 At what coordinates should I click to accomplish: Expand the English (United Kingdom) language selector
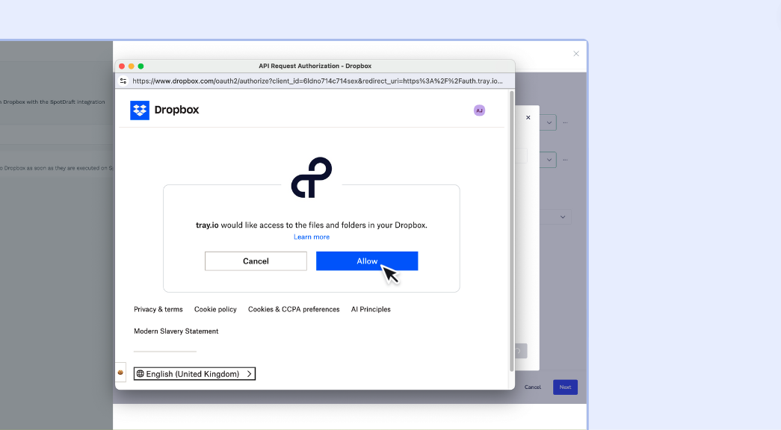pos(194,374)
